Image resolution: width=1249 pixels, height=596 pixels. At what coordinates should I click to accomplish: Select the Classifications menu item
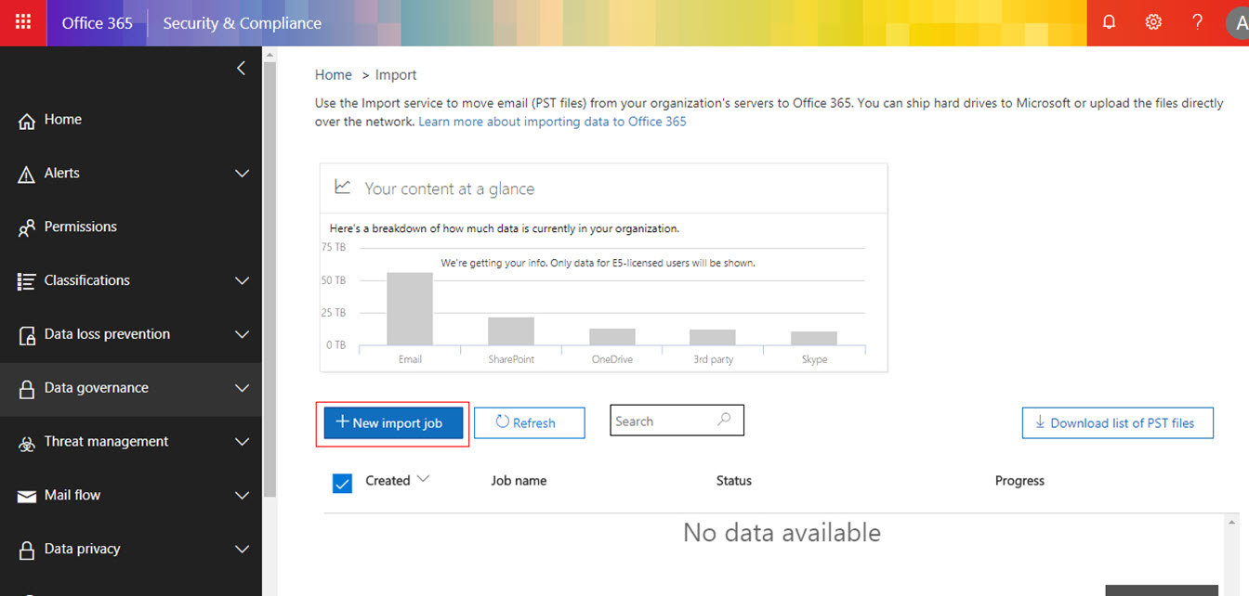pyautogui.click(x=131, y=280)
